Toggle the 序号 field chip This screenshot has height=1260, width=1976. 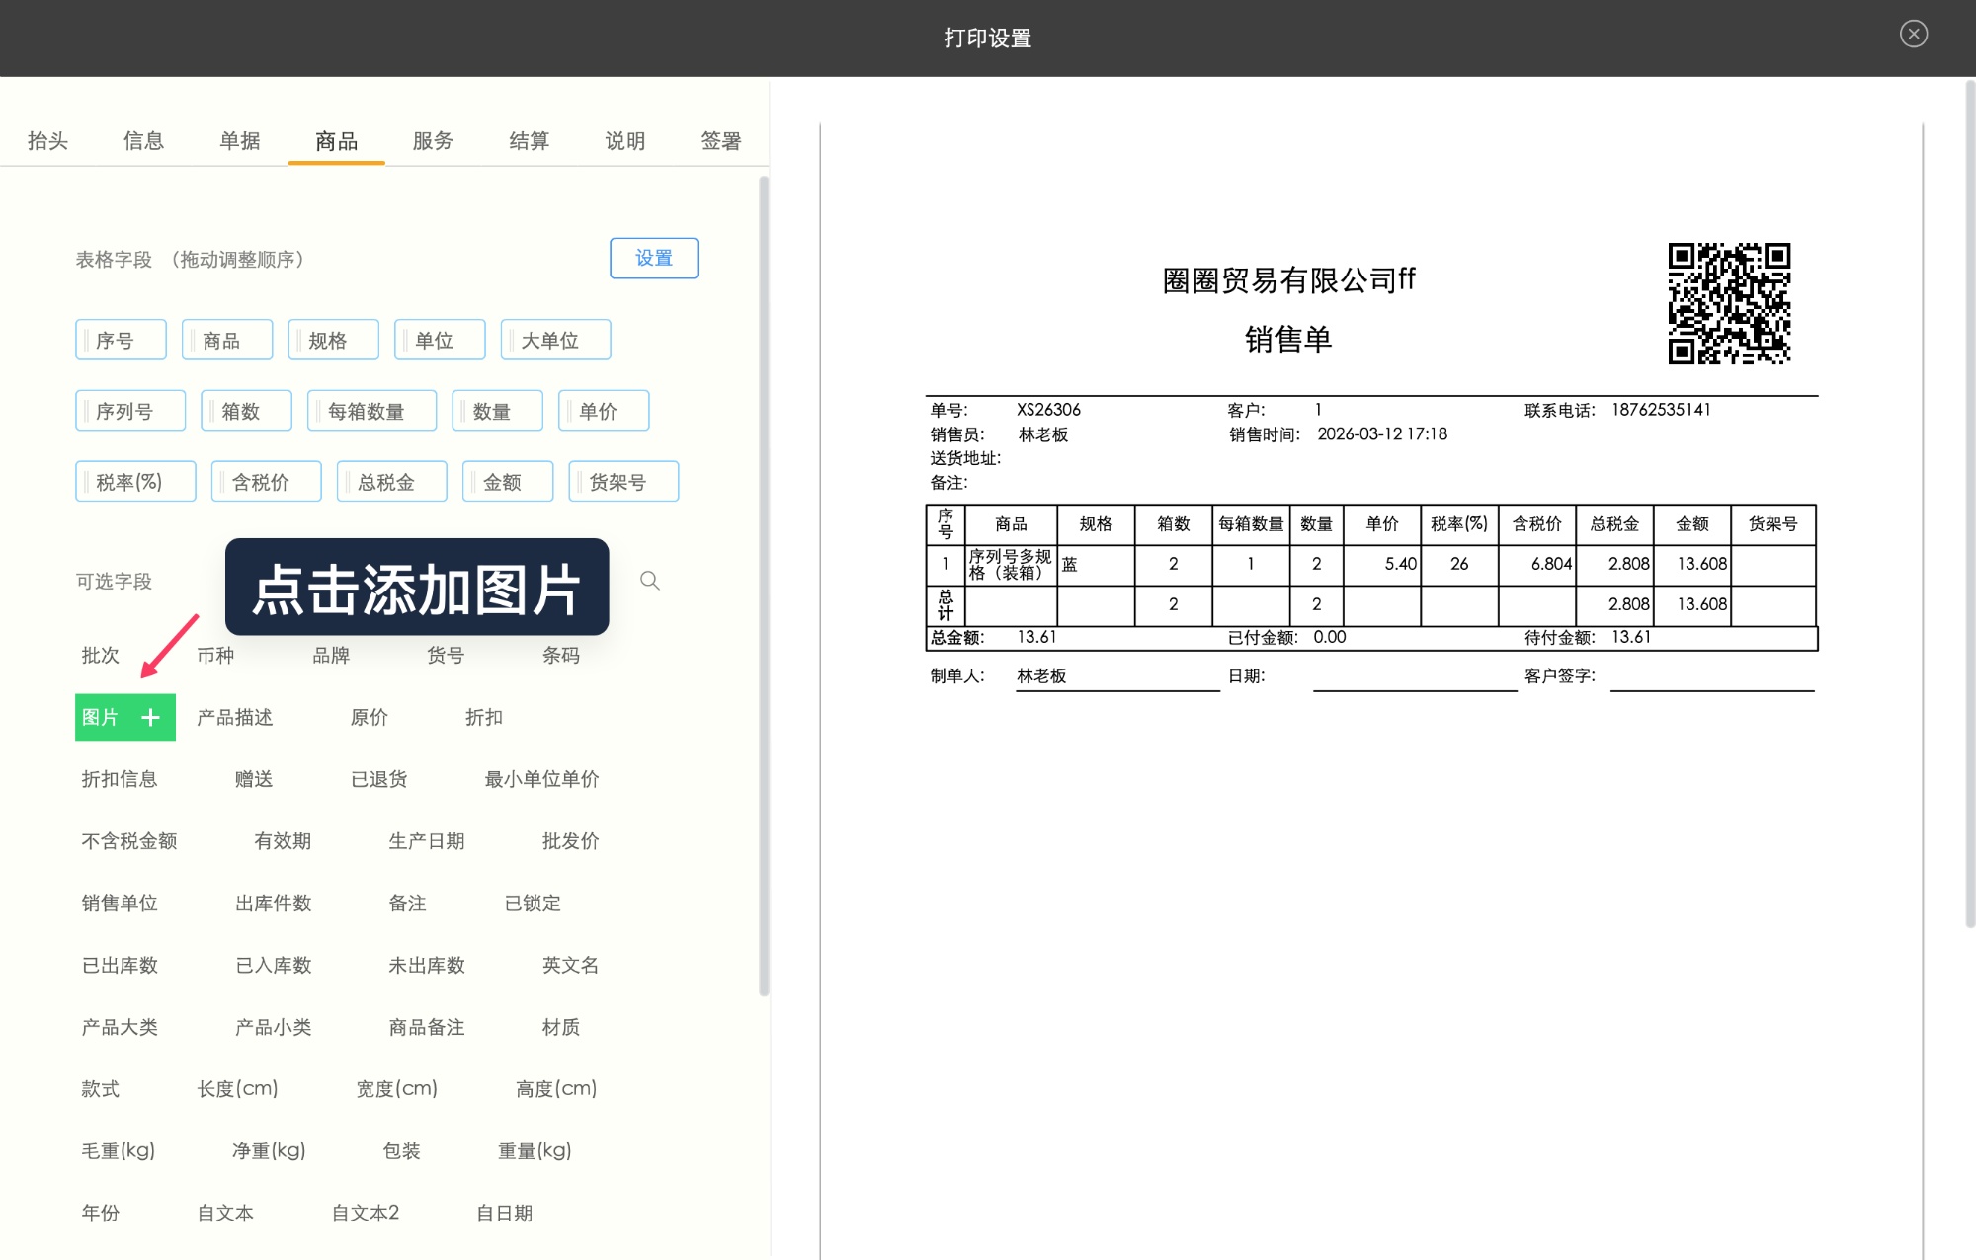pyautogui.click(x=120, y=339)
